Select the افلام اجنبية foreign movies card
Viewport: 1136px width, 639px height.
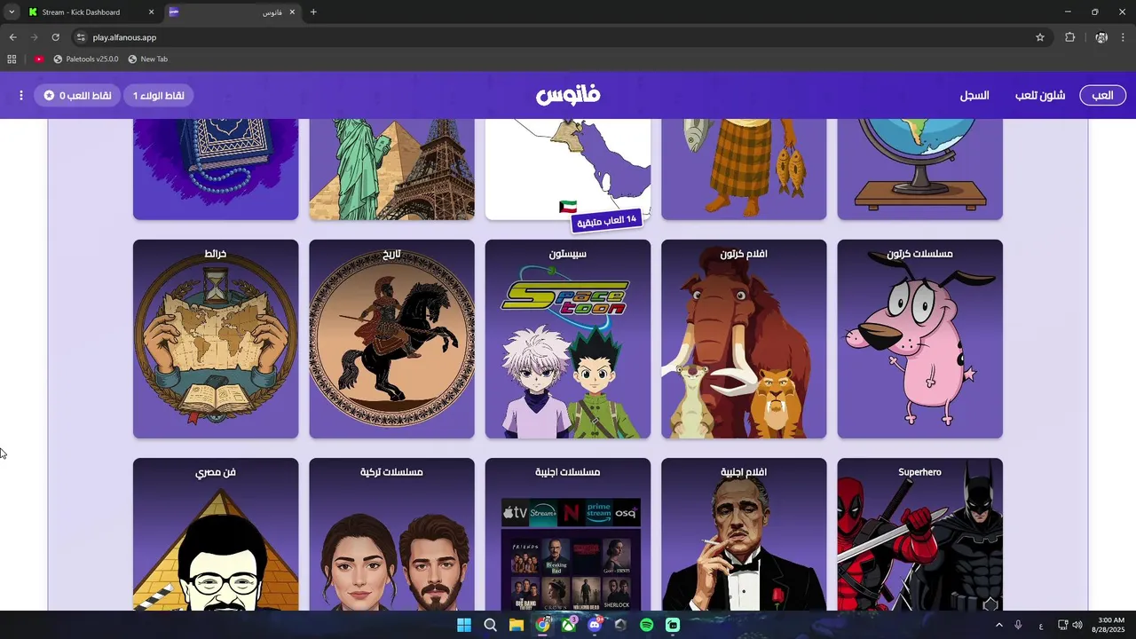(744, 534)
